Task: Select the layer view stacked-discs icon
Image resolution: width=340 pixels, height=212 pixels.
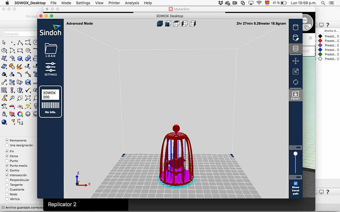Action: point(295,48)
